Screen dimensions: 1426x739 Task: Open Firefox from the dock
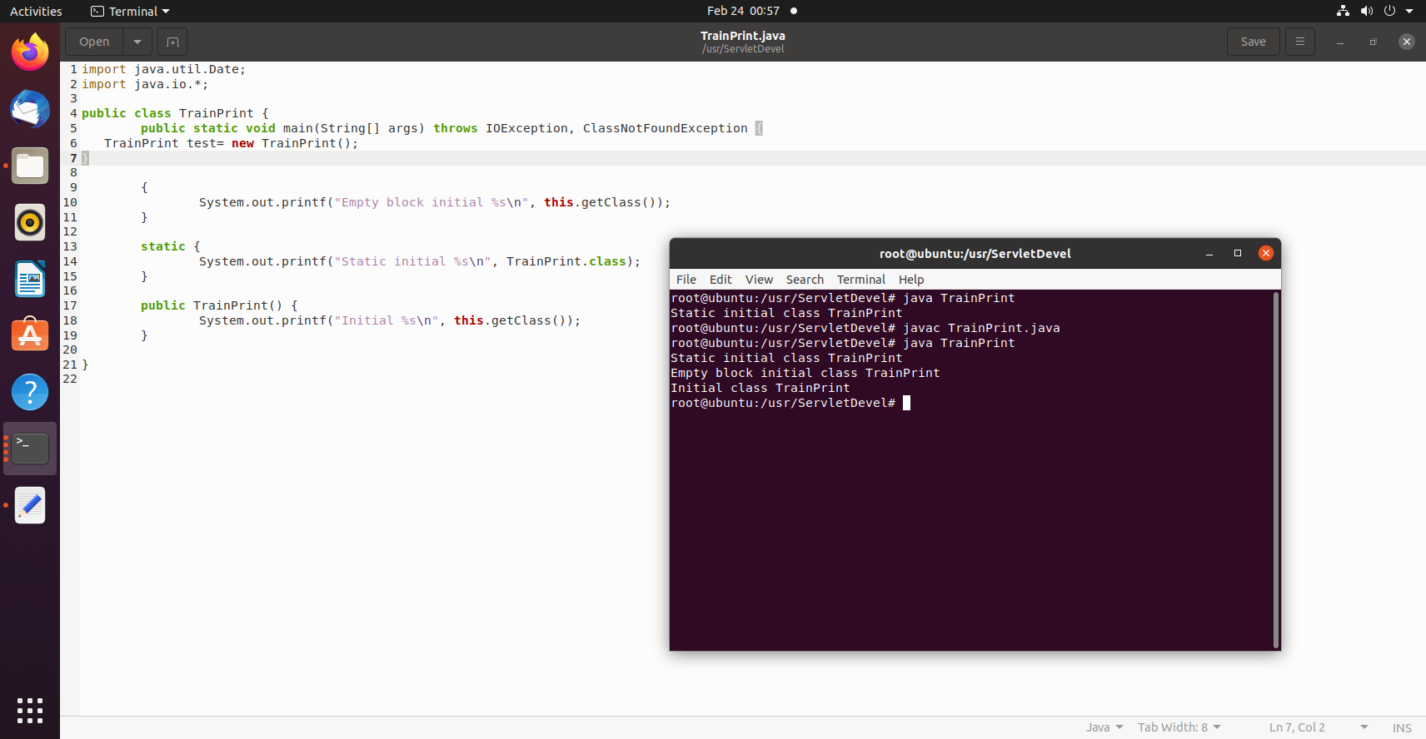coord(30,52)
